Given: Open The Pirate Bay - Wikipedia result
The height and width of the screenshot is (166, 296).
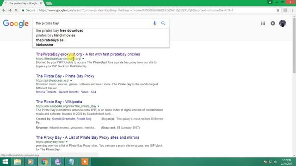Looking at the screenshot, I should coord(59,102).
